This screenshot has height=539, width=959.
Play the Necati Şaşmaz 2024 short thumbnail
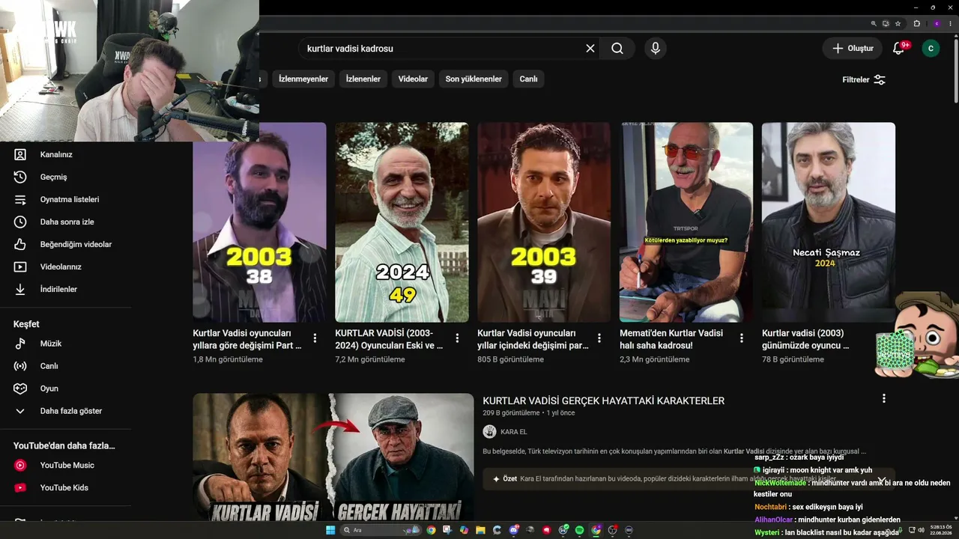(829, 222)
